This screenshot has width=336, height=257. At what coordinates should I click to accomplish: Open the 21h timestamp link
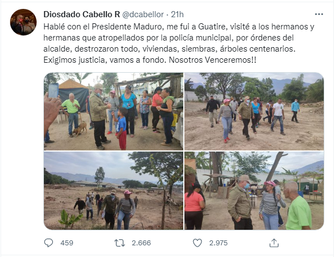[x=177, y=14]
